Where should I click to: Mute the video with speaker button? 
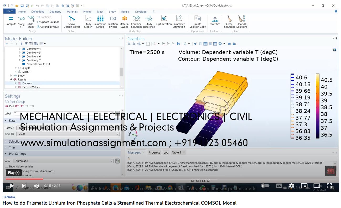click(x=37, y=186)
